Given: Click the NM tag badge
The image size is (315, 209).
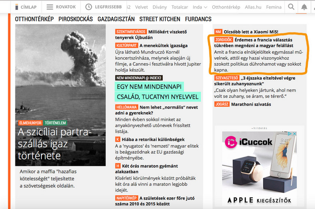Looking at the screenshot, I should 218,32.
